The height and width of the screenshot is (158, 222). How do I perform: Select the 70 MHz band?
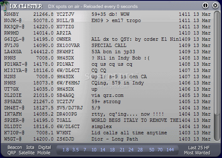point(160,150)
